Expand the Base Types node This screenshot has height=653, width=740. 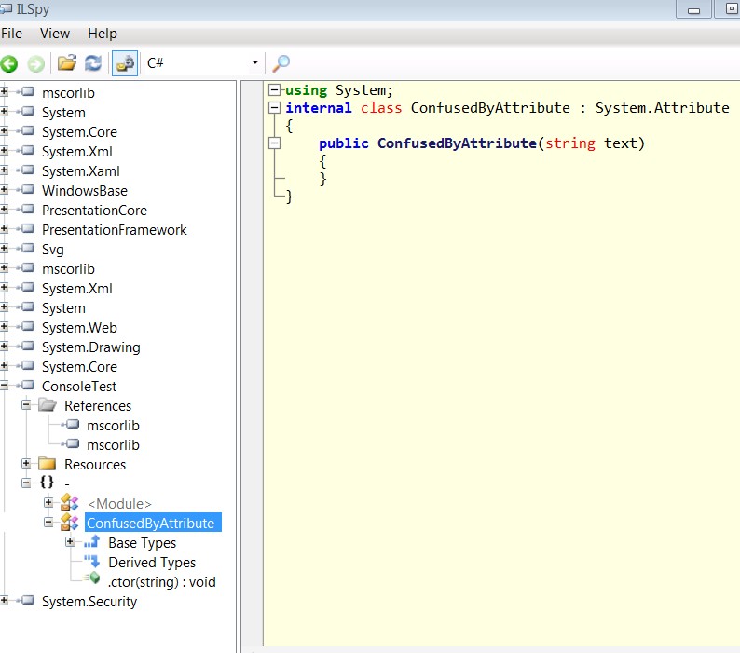click(x=70, y=542)
